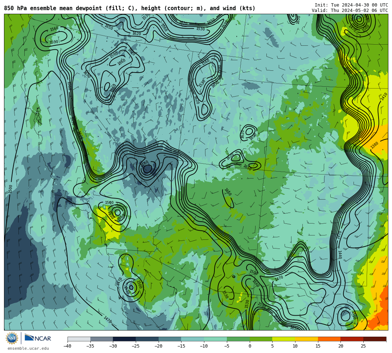392x353 pixels.
Task: Click the teal -20 to -15 colorbar swatch
Action: [x=170, y=339]
